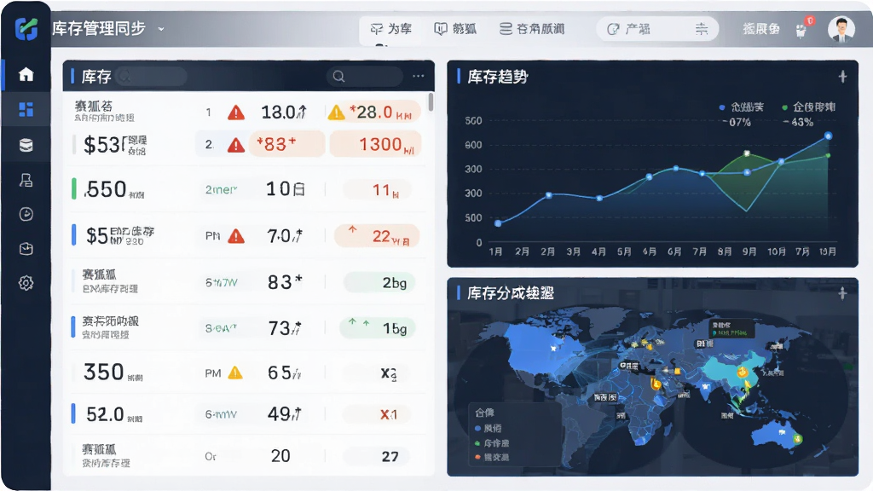Image resolution: width=873 pixels, height=491 pixels.
Task: Click the 83 value badge in row 2
Action: tap(286, 144)
